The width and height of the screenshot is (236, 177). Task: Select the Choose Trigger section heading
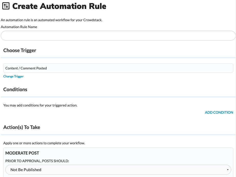(20, 50)
